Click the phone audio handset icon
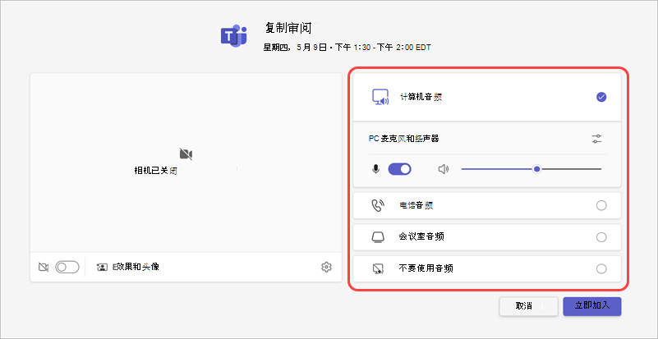This screenshot has height=339, width=658. (379, 205)
